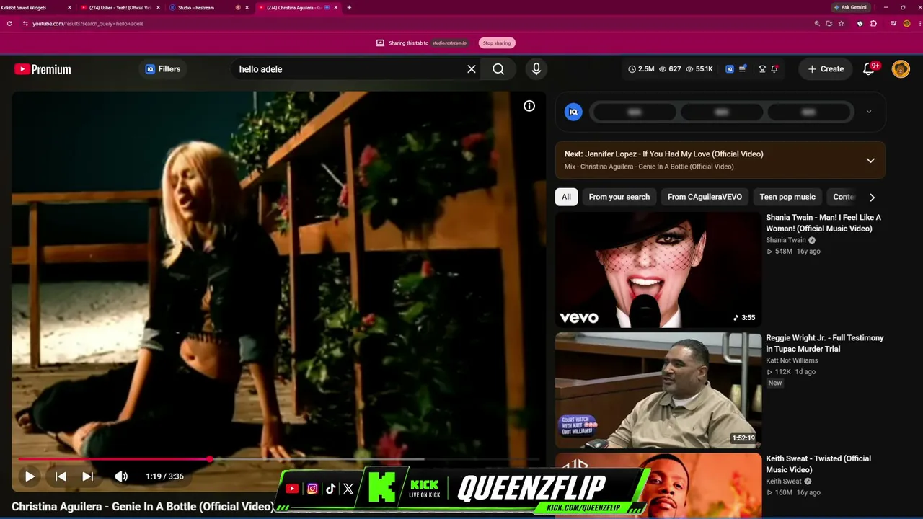The width and height of the screenshot is (923, 519).
Task: Select the 'From CAguileraVEVO' chip
Action: (x=705, y=197)
